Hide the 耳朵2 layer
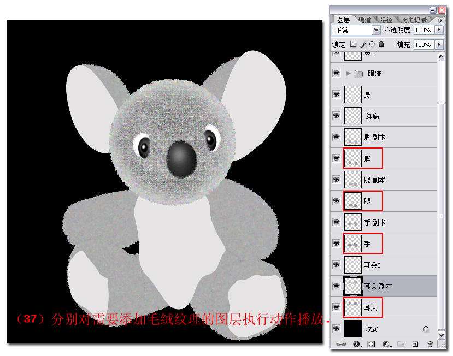The width and height of the screenshot is (453, 356). click(336, 265)
